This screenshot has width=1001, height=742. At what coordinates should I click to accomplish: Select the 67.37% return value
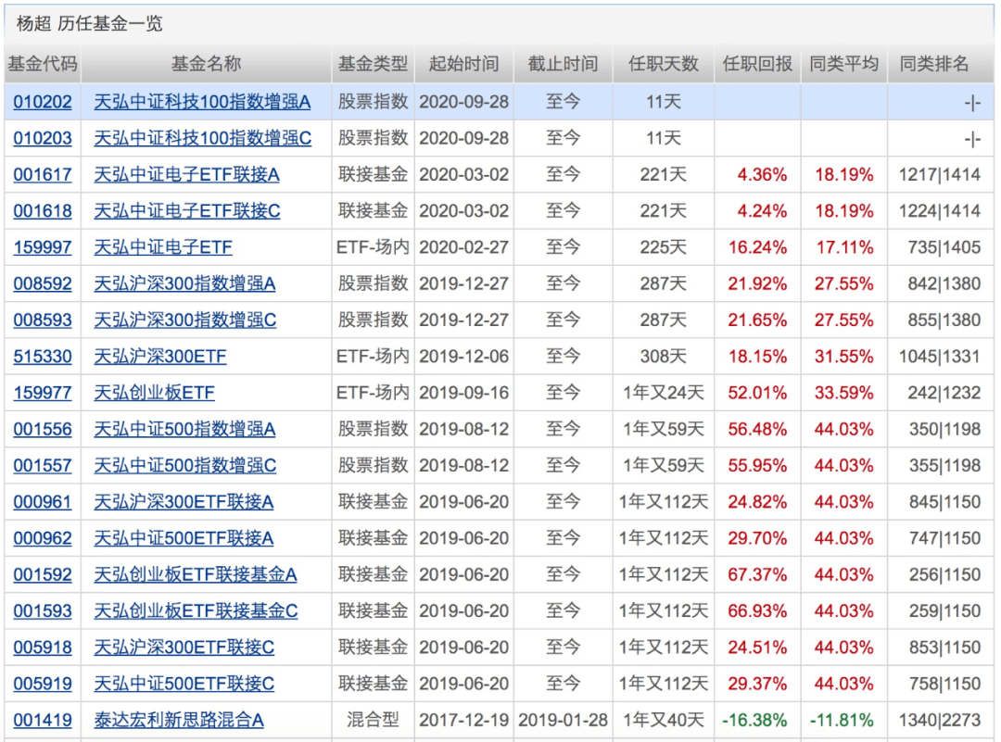[x=757, y=575]
